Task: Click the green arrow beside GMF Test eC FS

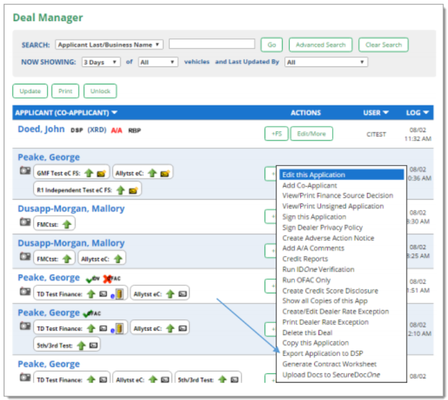Action: [89, 173]
